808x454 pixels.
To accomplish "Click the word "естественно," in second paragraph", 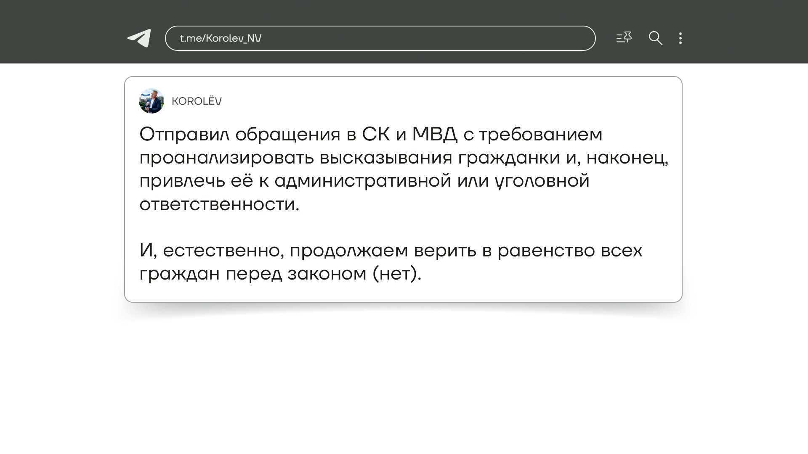I will tap(223, 251).
